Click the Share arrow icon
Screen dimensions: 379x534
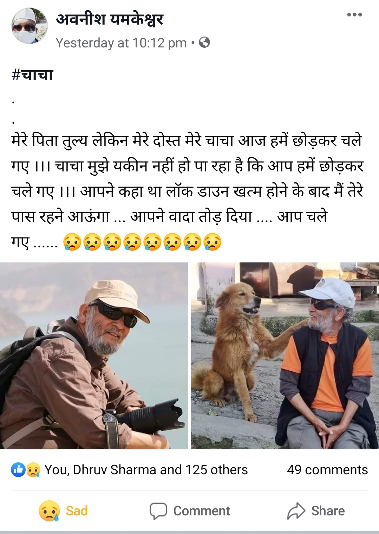coord(296,511)
